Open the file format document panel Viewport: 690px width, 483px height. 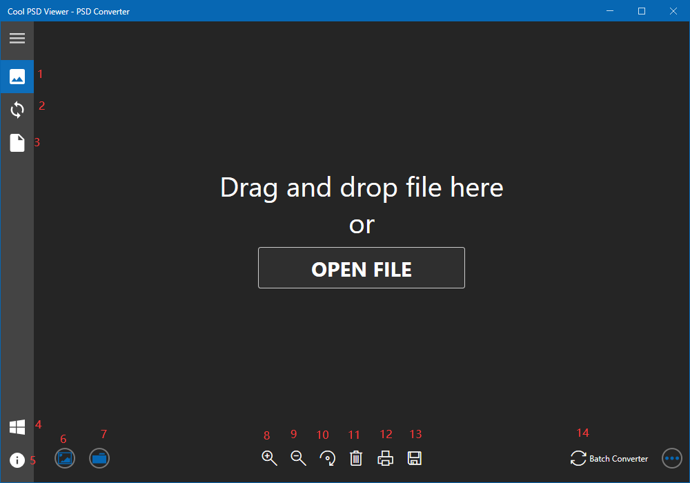click(17, 142)
